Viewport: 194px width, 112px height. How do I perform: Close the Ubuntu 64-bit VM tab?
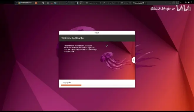coord(146,3)
